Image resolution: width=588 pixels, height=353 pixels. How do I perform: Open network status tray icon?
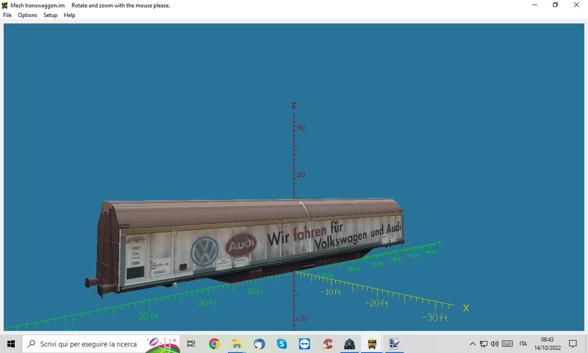(484, 344)
